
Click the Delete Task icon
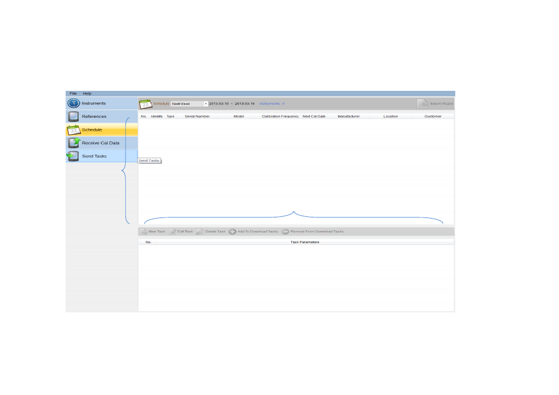(200, 231)
